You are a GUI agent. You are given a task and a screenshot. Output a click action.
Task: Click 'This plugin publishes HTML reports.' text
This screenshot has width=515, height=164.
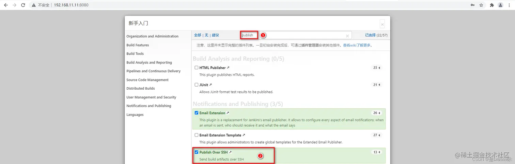(227, 75)
